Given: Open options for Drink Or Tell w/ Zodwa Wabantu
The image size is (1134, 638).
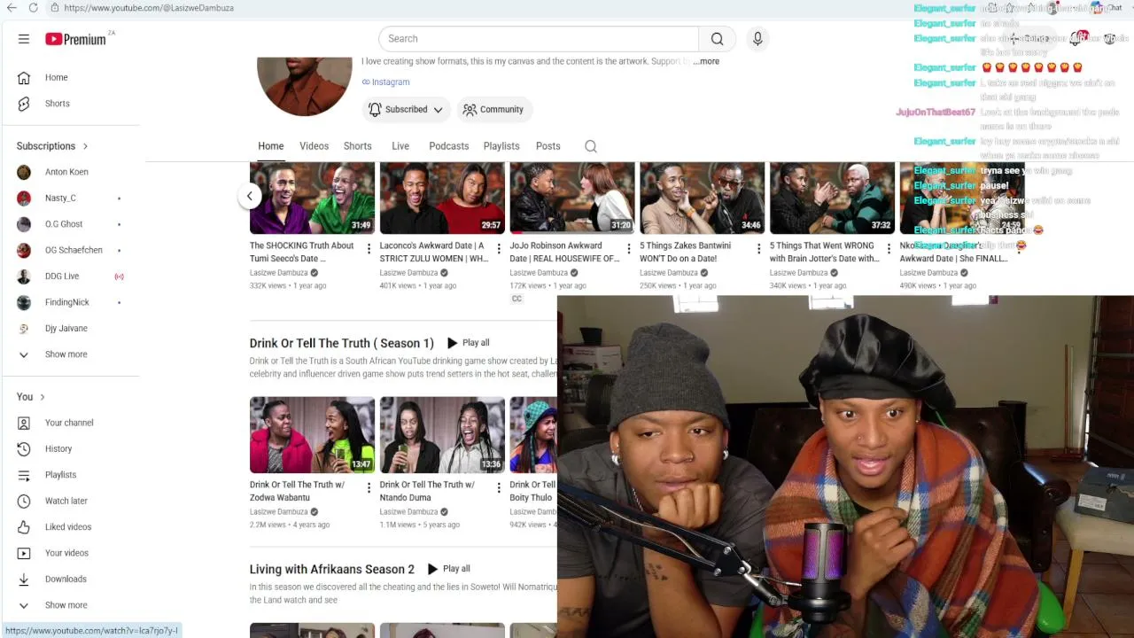Looking at the screenshot, I should [369, 488].
